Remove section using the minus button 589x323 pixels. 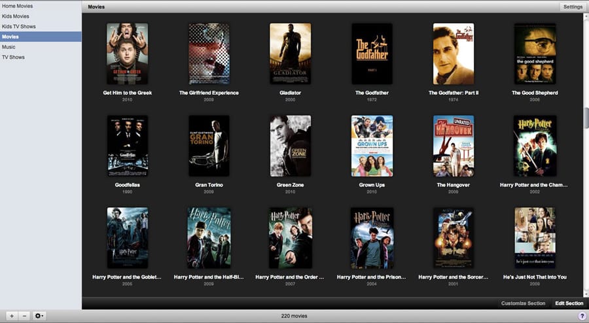coord(24,316)
